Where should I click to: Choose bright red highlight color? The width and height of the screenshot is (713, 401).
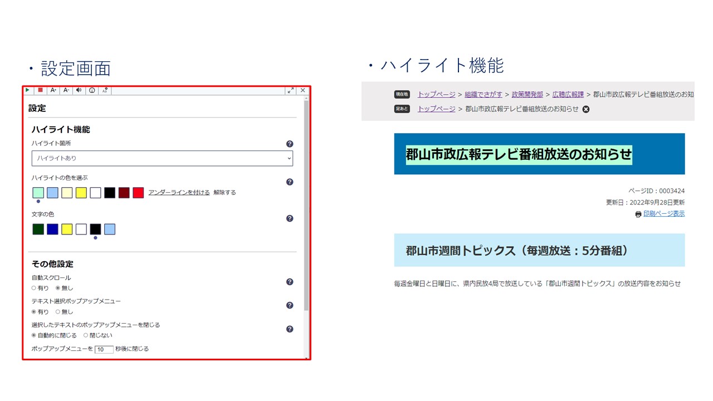[138, 193]
